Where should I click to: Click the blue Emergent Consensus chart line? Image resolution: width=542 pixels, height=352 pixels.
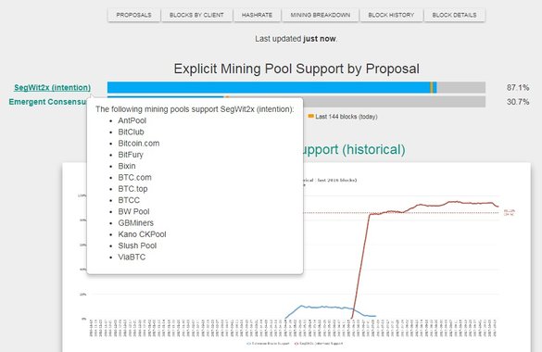[321, 307]
